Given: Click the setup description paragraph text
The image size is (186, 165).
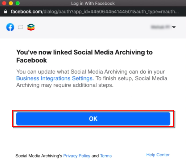Looking at the screenshot, I should (92, 78).
